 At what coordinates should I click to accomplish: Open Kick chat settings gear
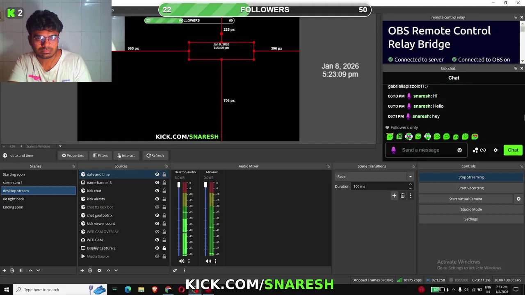[495, 150]
